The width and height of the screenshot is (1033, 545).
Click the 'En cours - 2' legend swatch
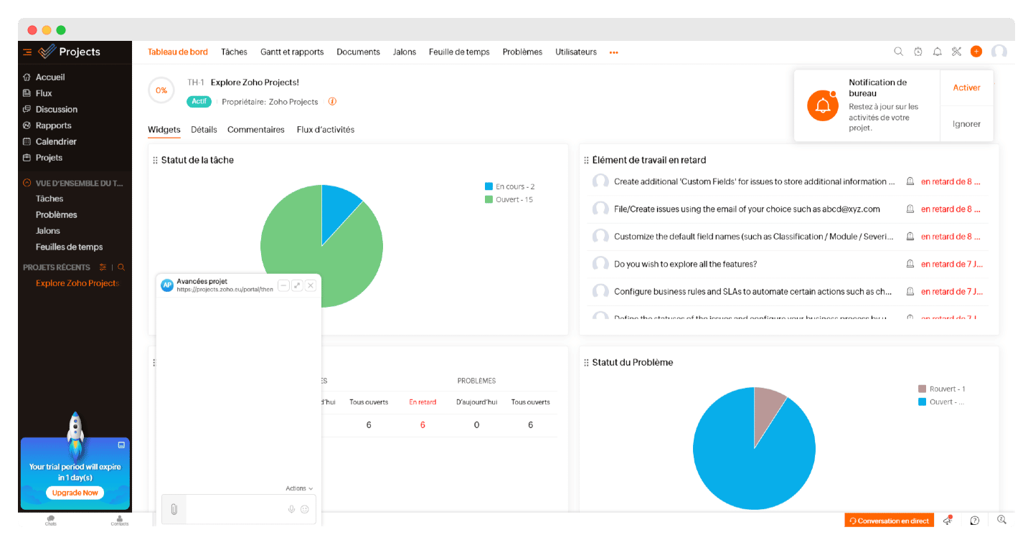[x=489, y=186]
